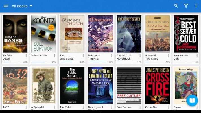The height and width of the screenshot is (113, 201).
Task: Open options menu for Andrea Cort Novel
Action: pyautogui.click(x=140, y=56)
